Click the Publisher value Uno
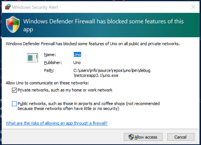The image size is (201, 145). [77, 62]
